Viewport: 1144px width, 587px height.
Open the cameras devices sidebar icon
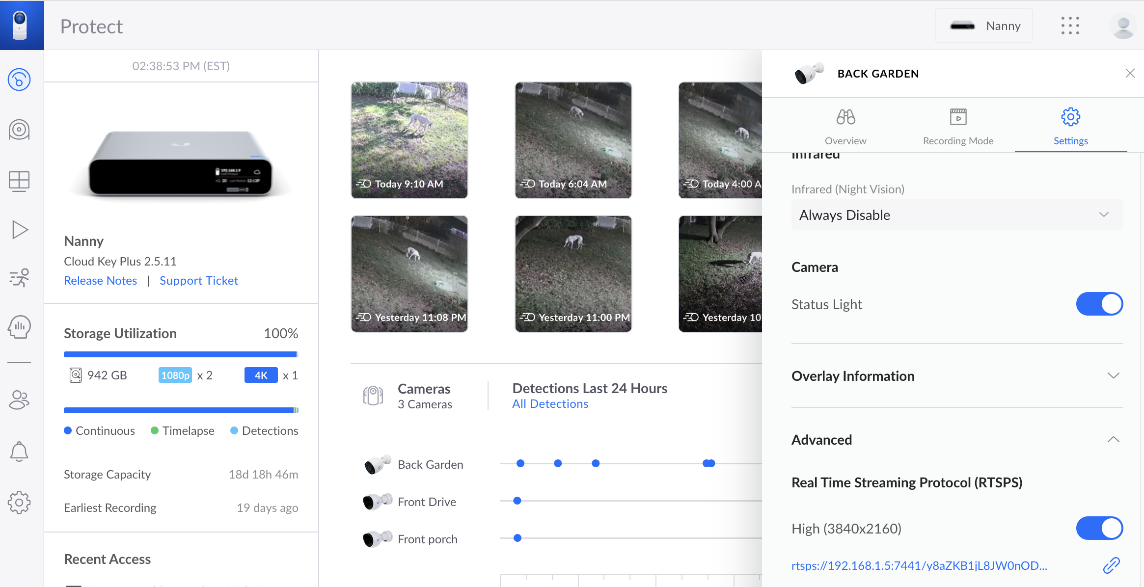(x=19, y=130)
